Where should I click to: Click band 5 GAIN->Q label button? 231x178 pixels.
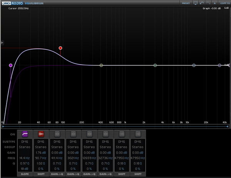tap(89, 174)
